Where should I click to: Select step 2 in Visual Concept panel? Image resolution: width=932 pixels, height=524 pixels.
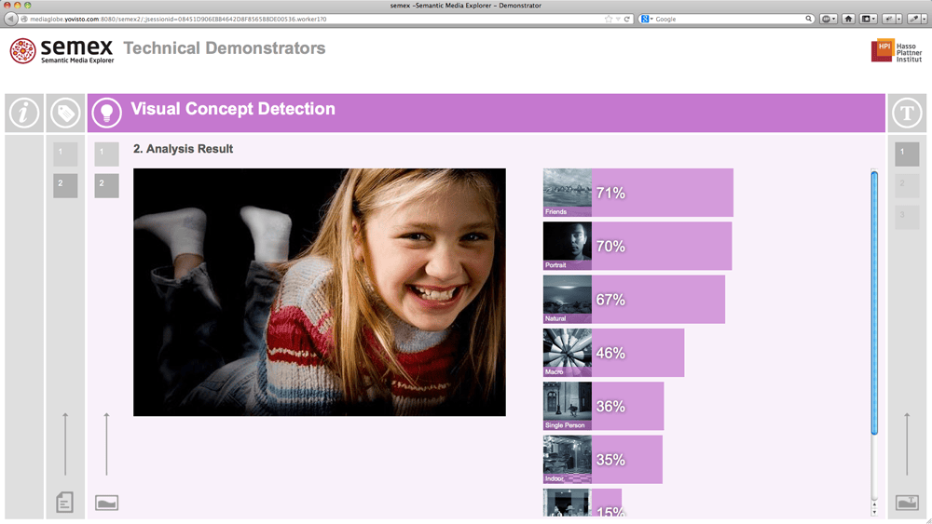pos(106,185)
